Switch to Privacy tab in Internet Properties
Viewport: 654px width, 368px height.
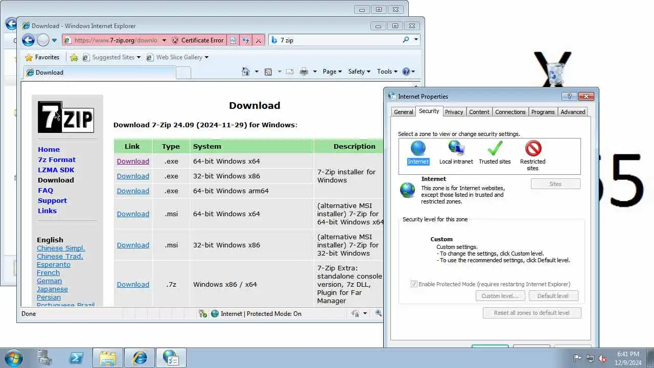tap(454, 112)
